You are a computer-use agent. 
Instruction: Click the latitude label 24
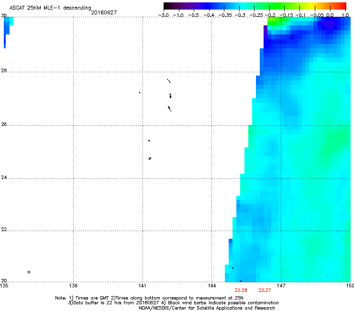pyautogui.click(x=4, y=178)
